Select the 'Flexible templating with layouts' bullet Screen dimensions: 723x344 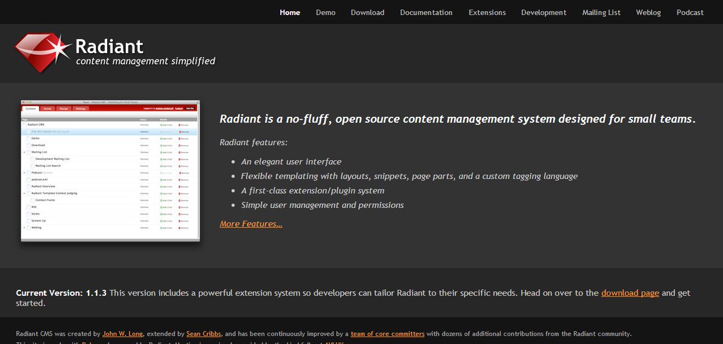click(409, 177)
